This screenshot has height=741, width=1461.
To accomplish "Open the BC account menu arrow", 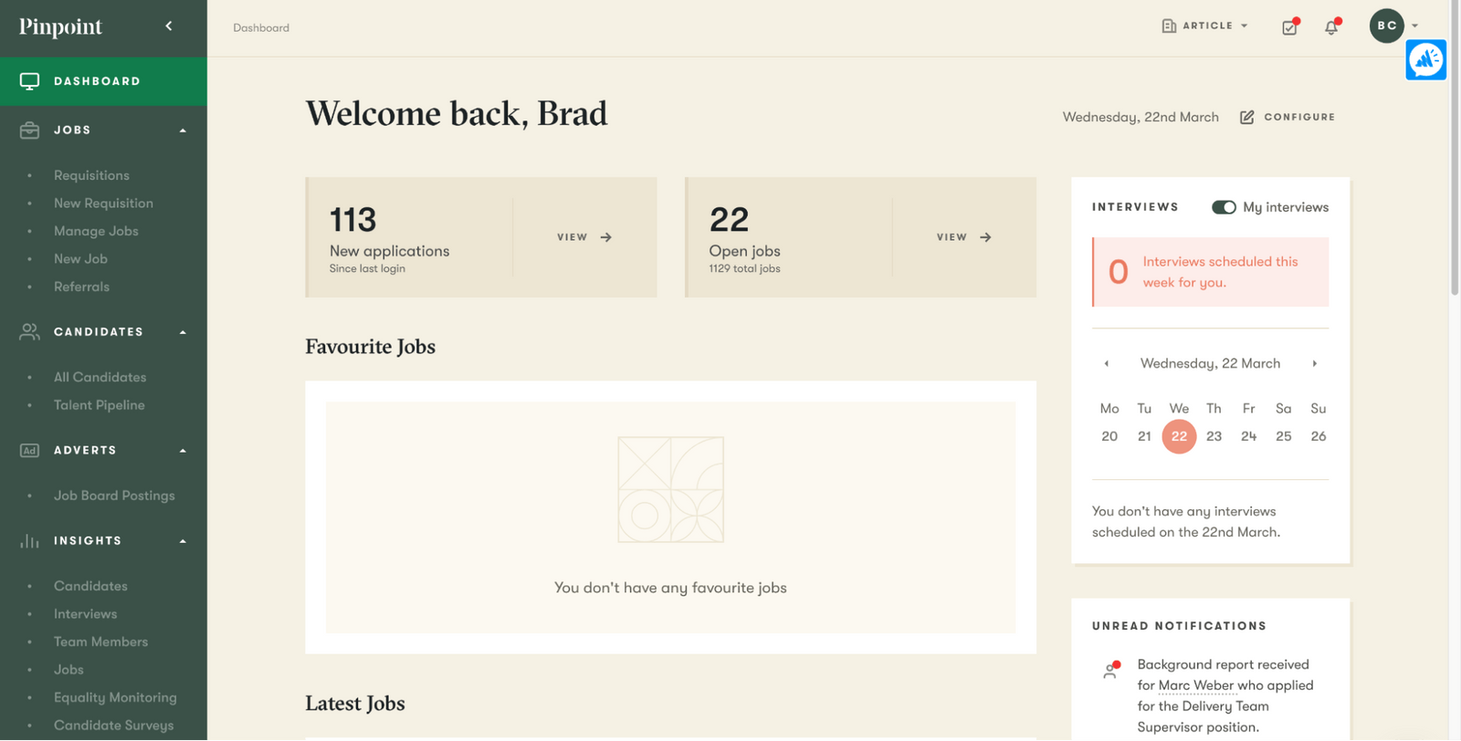I will (1414, 26).
